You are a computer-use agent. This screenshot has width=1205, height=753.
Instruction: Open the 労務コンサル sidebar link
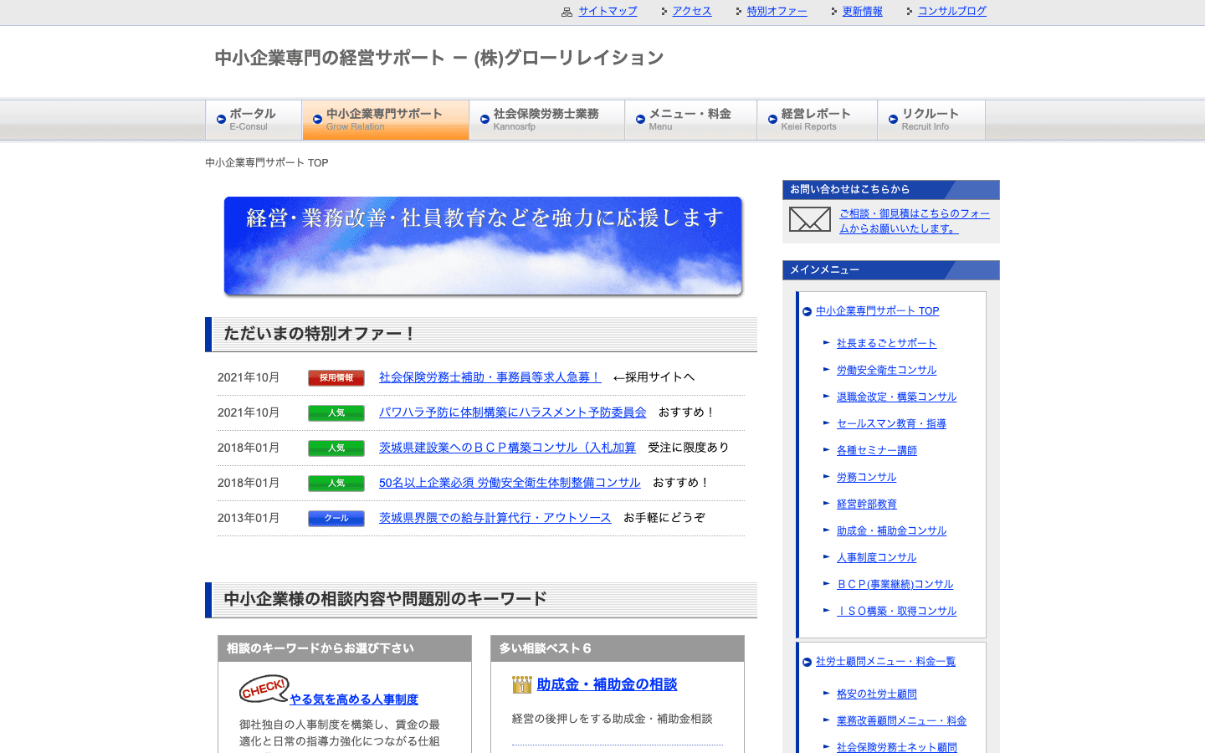pyautogui.click(x=867, y=478)
